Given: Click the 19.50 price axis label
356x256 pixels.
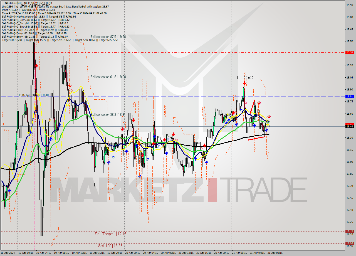Looking at the screenshot, I should 350,41.
